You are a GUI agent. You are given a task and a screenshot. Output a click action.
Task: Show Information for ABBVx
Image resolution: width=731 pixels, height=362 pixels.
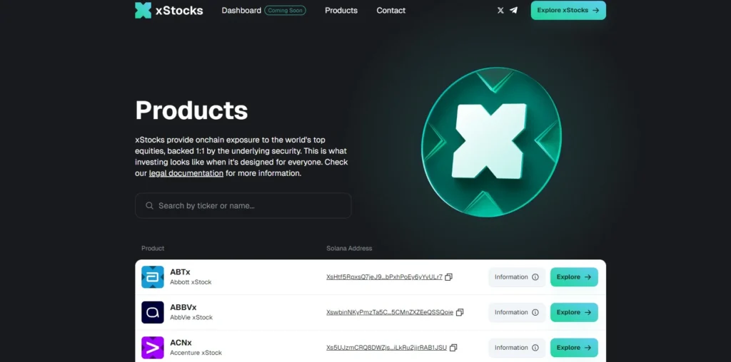tap(517, 312)
